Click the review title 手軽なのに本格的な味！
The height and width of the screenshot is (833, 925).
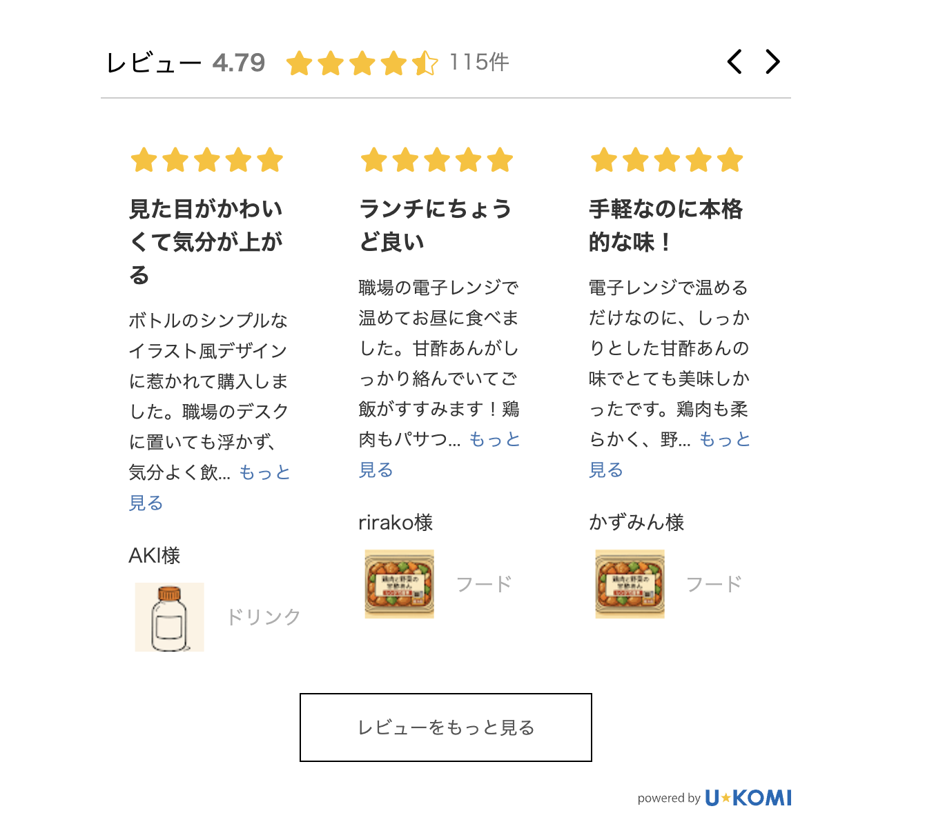click(665, 225)
